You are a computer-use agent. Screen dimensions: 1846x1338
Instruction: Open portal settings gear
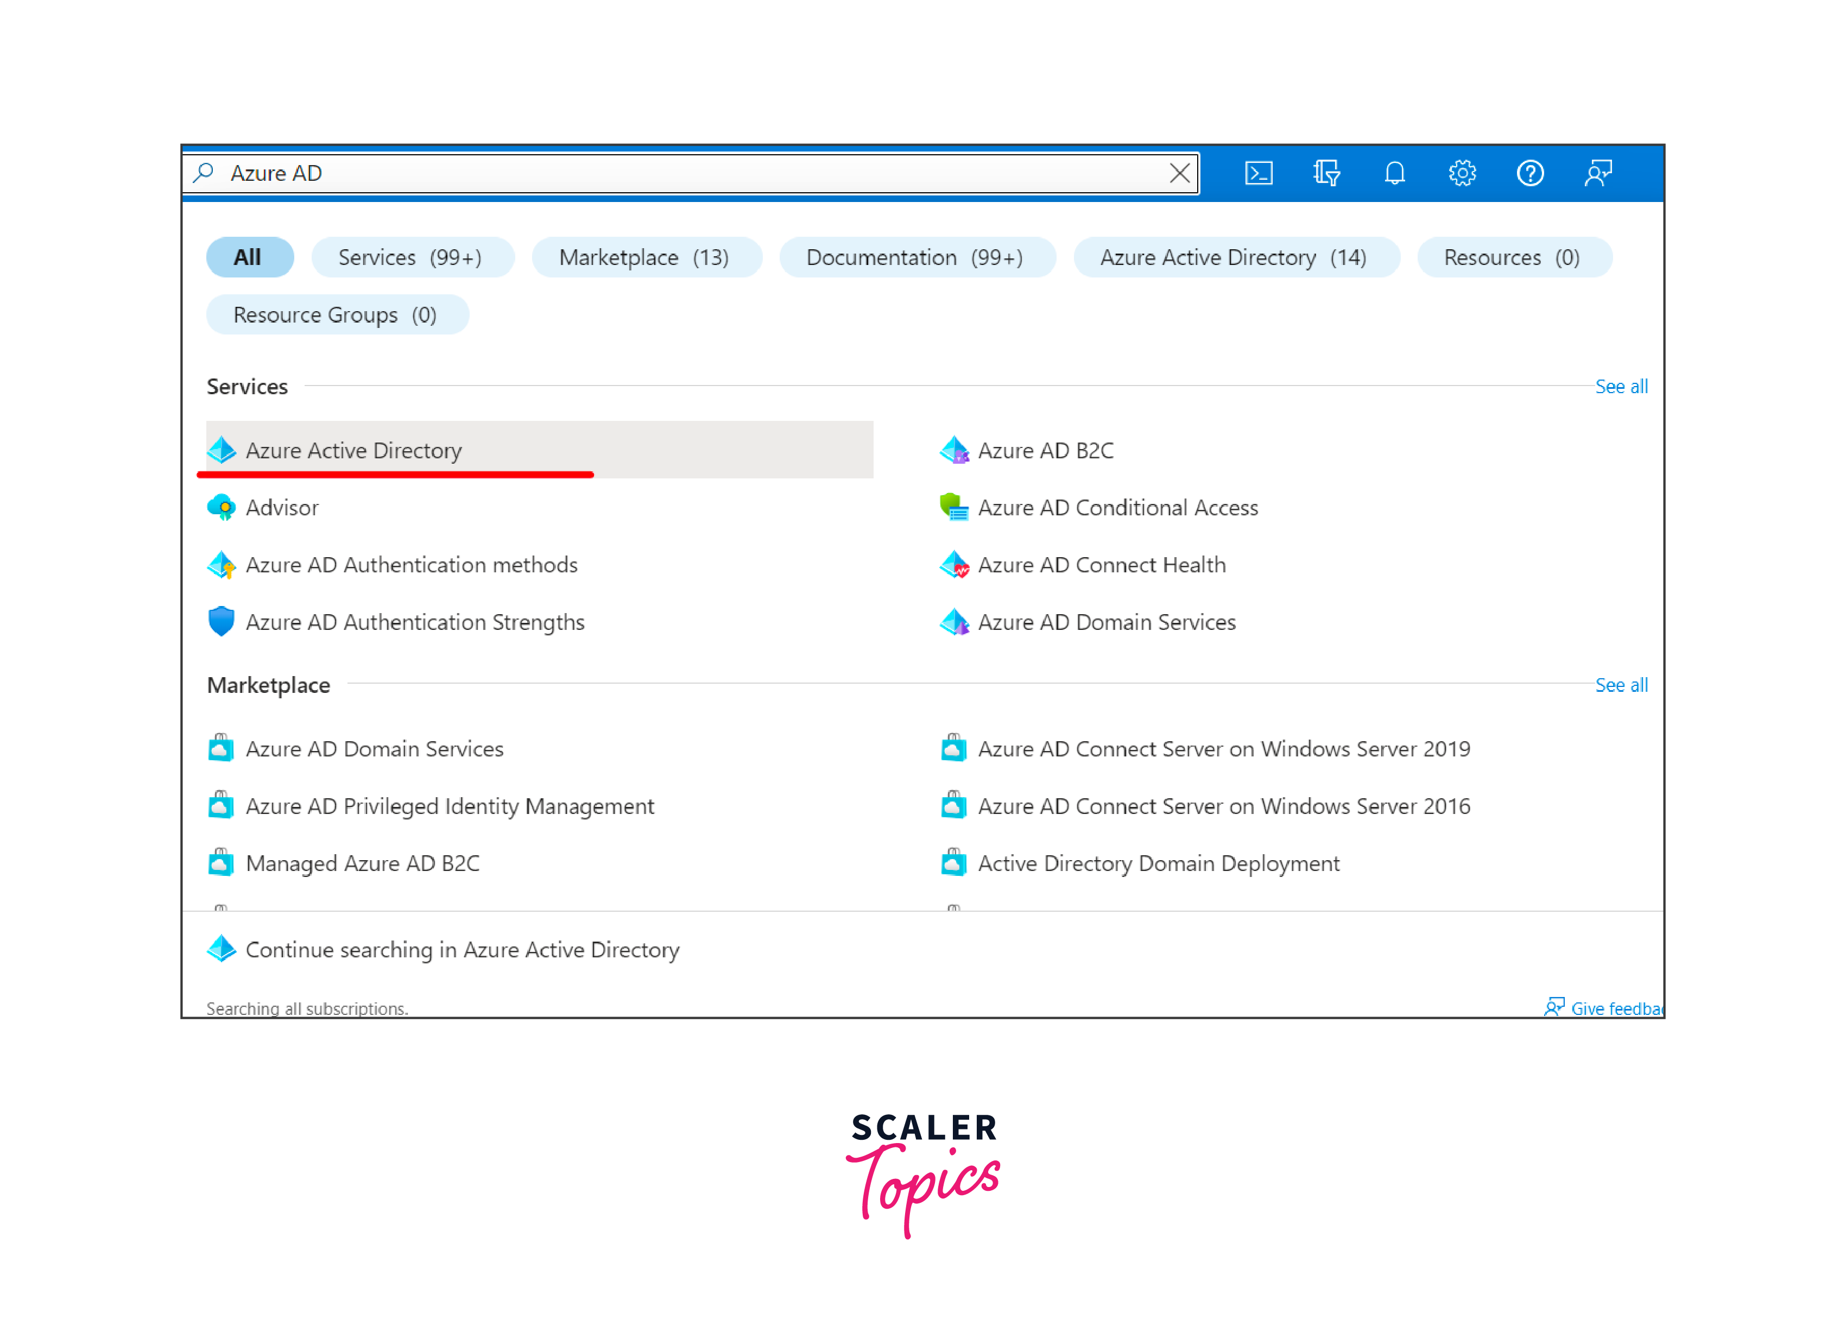click(x=1462, y=173)
